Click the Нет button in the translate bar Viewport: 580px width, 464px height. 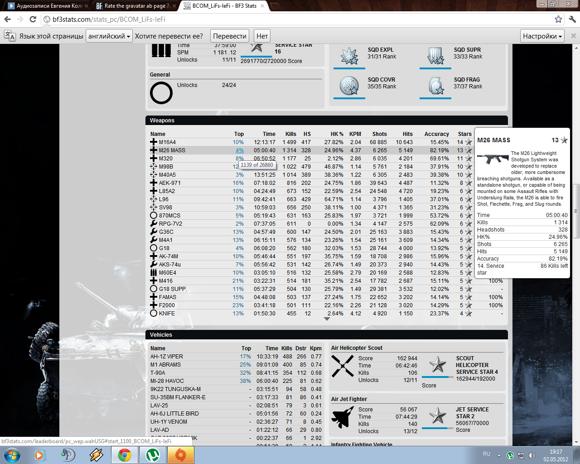[262, 36]
